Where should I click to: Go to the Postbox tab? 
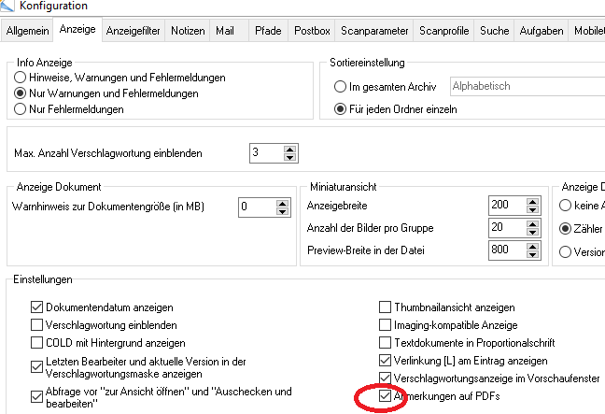[x=312, y=32]
